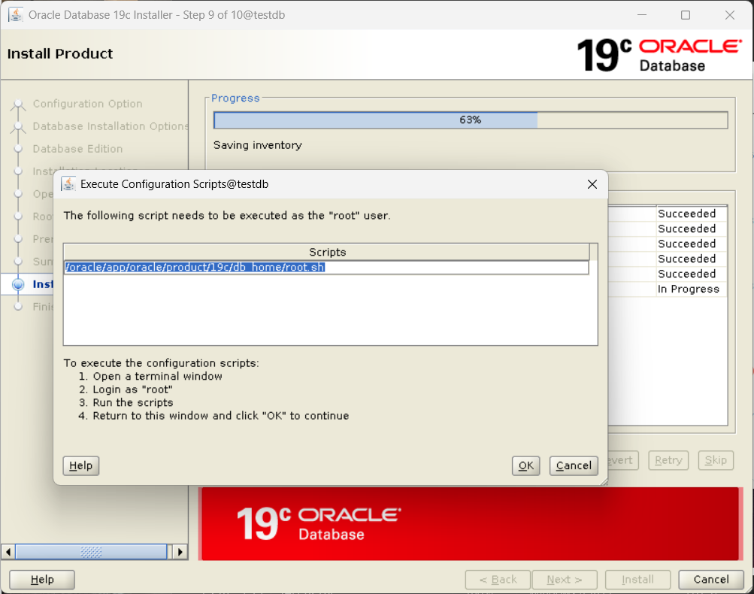Click the sidebar horizontal scrollbar thumb

(92, 552)
